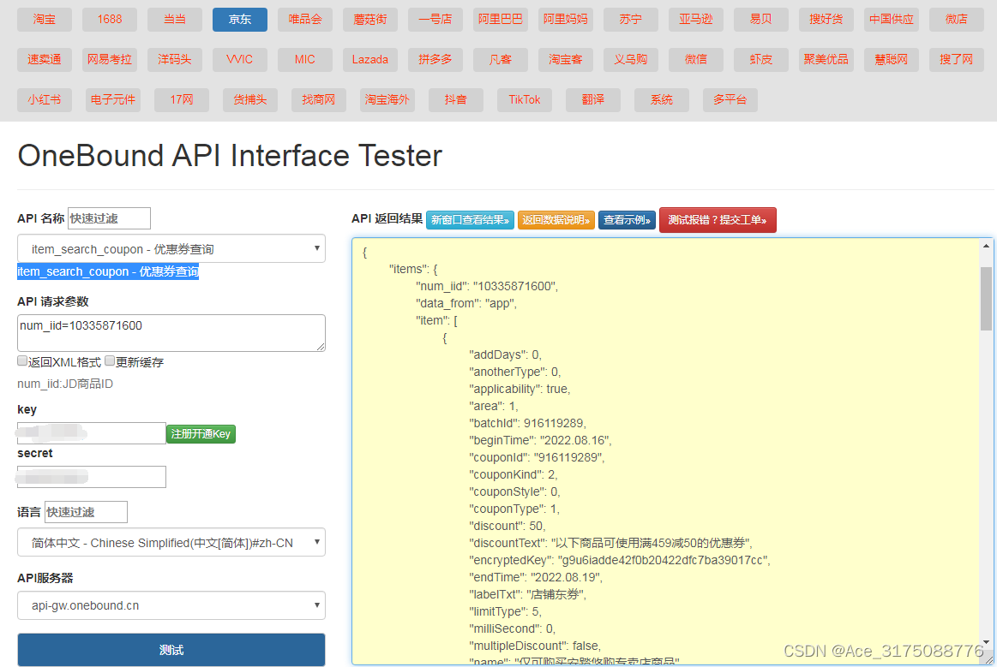Switch to the 阿里巴巴 tab
Viewport: 997px width, 667px height.
click(501, 20)
